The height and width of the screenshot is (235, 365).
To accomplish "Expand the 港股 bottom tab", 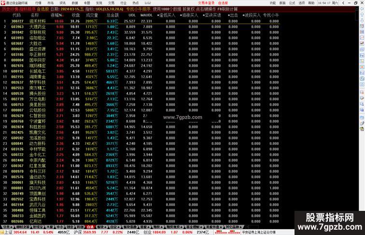I will click(145, 227).
